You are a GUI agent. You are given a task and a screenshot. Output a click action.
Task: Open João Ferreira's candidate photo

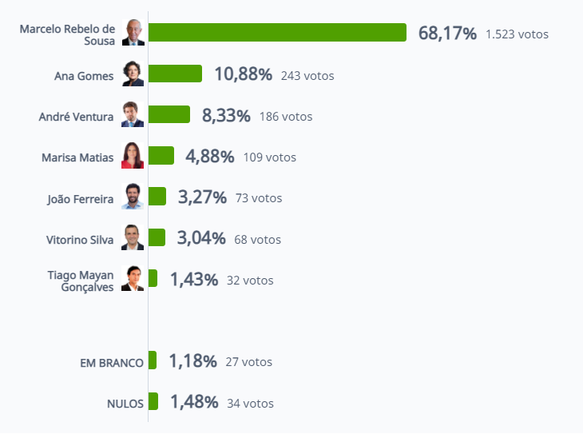click(x=133, y=196)
